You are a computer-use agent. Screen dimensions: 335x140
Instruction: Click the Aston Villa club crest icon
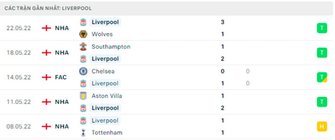tap(83, 96)
